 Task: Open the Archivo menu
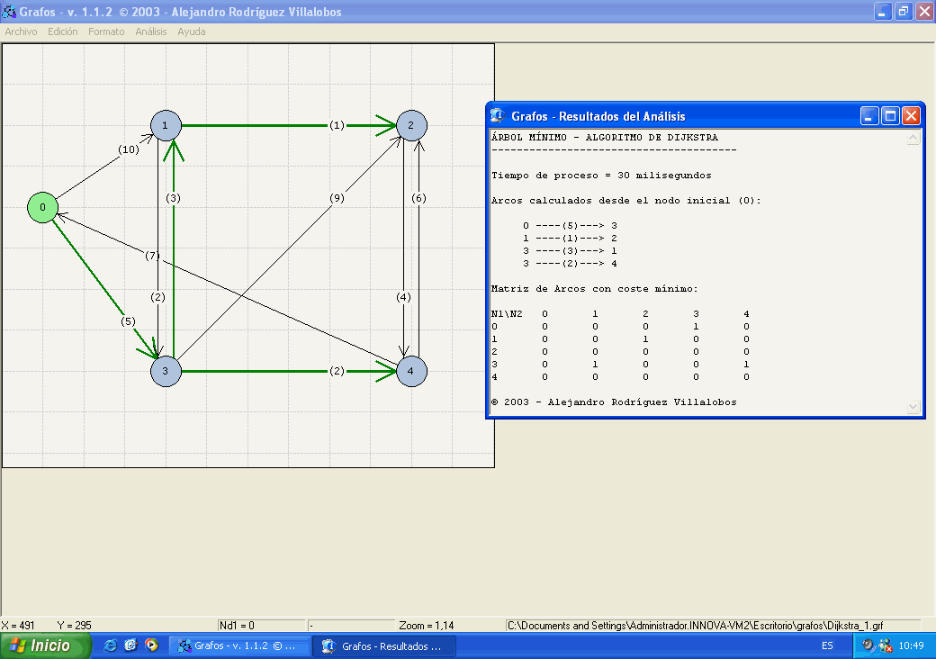[x=21, y=32]
